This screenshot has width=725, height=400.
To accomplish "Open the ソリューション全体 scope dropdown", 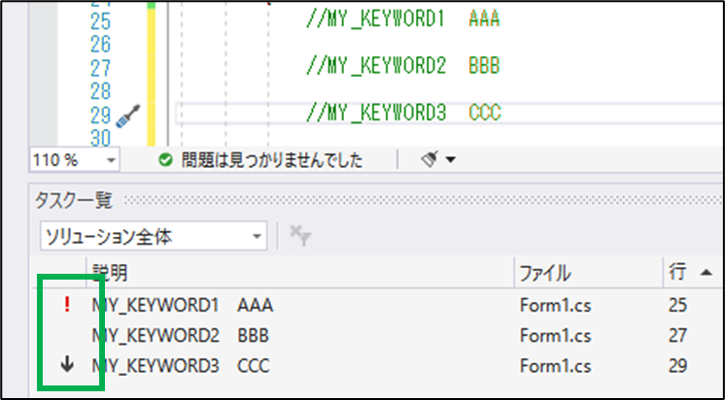I will [257, 236].
